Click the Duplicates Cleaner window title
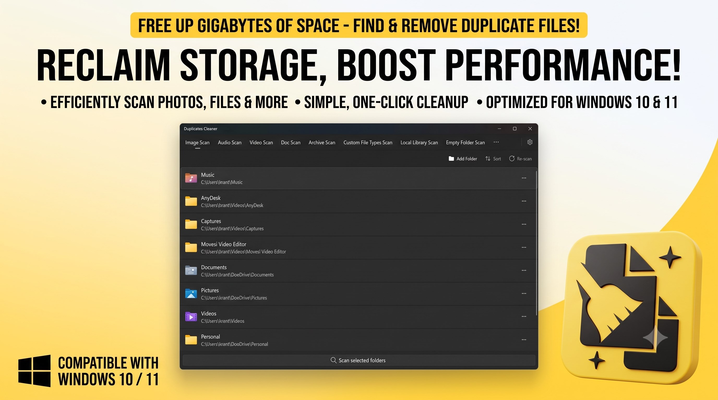 (200, 128)
